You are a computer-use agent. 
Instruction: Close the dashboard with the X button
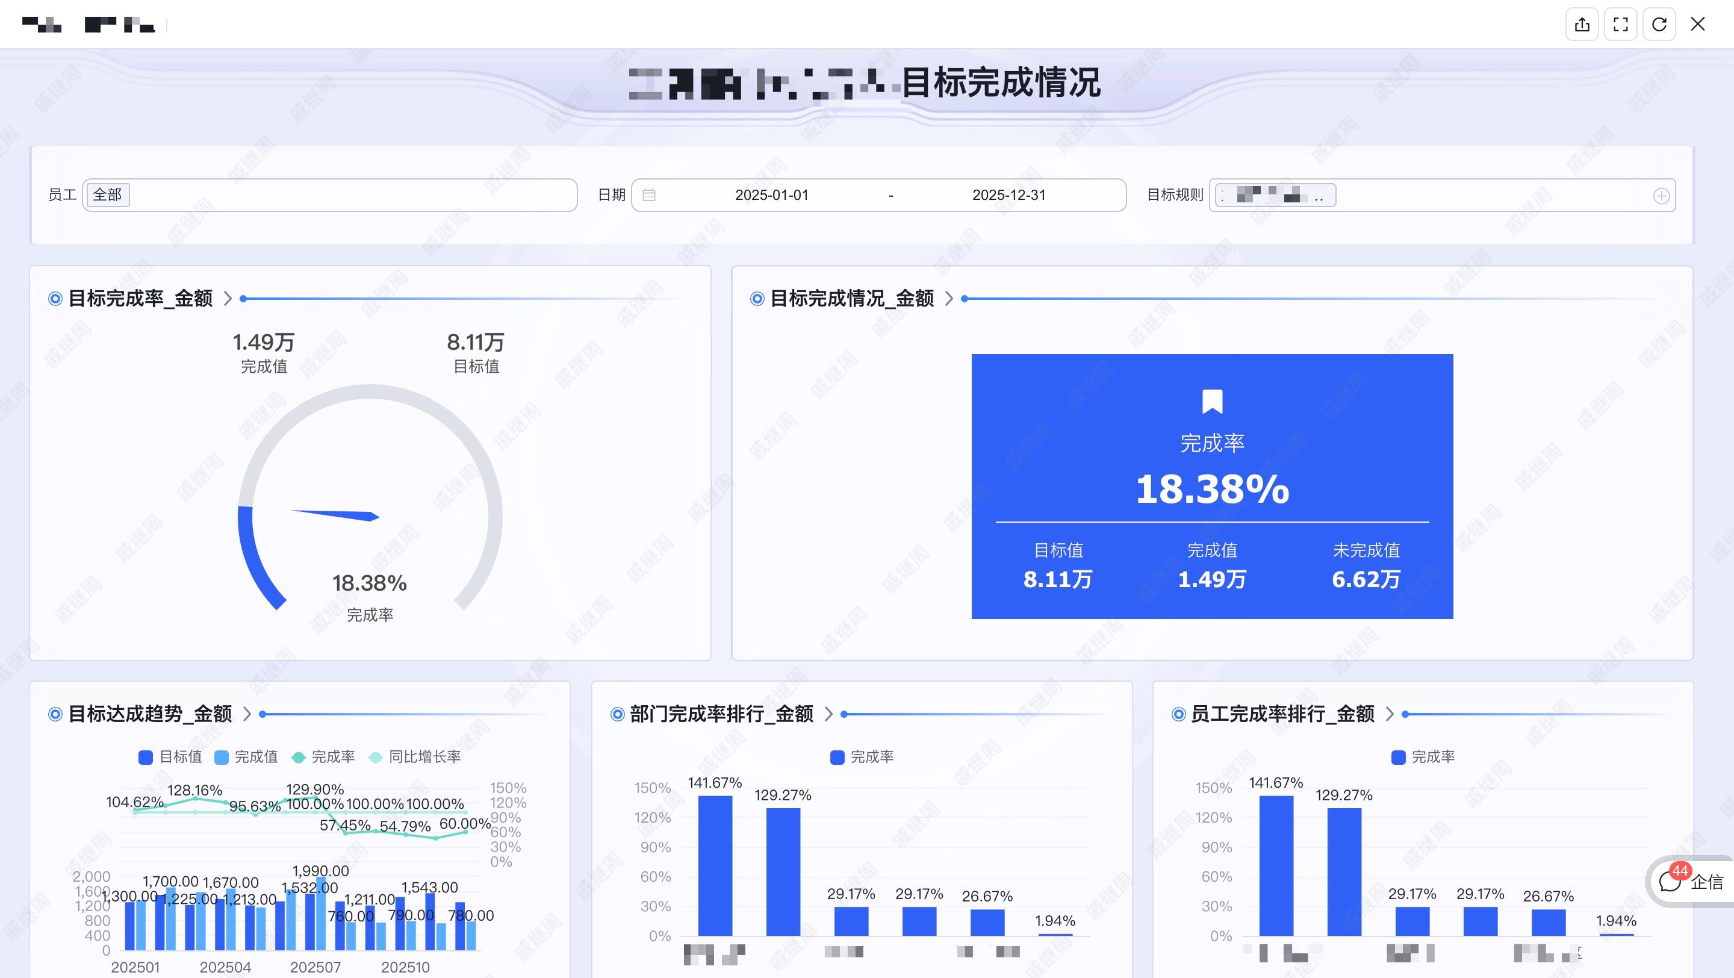(x=1698, y=25)
